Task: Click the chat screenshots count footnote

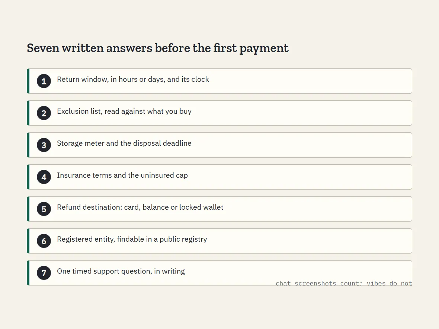Action: pos(344,283)
